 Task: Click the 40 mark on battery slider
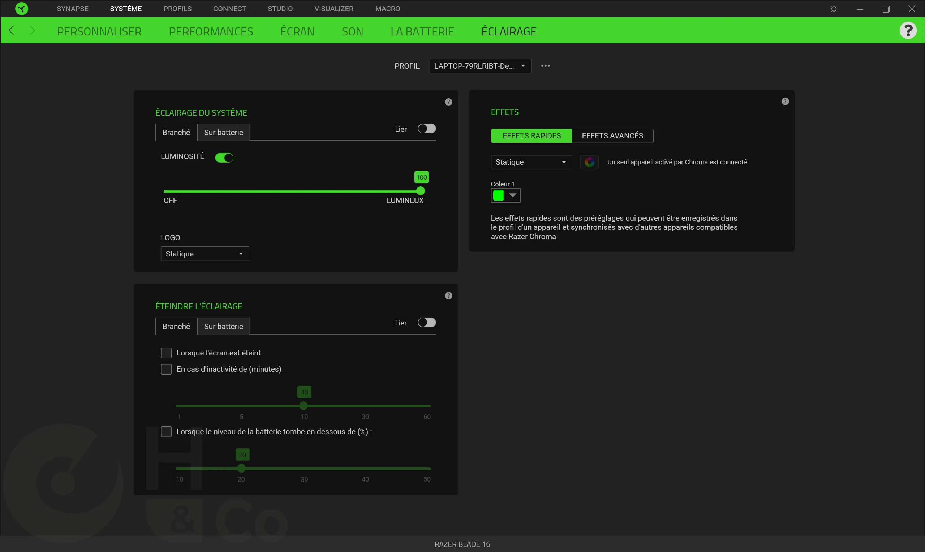tap(365, 479)
